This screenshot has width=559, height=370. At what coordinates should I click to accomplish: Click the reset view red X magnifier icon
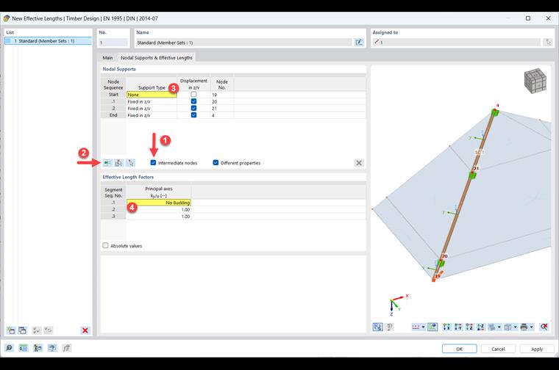coord(544,327)
